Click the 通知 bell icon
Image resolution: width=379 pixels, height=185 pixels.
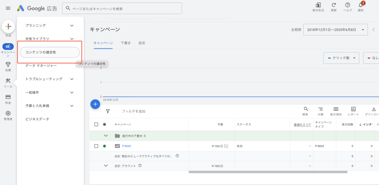(x=360, y=5)
